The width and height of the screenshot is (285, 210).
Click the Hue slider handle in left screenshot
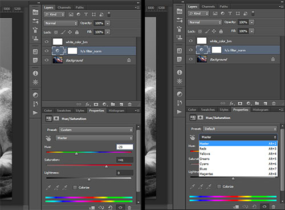point(76,154)
